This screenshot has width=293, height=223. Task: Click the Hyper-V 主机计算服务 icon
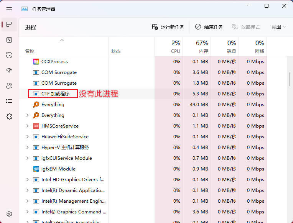click(x=36, y=148)
